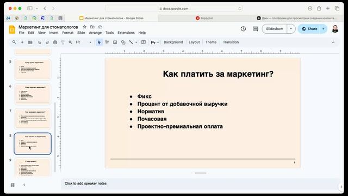Image resolution: width=348 pixels, height=196 pixels.
Task: Switch to grid view icon
Action: click(13, 185)
